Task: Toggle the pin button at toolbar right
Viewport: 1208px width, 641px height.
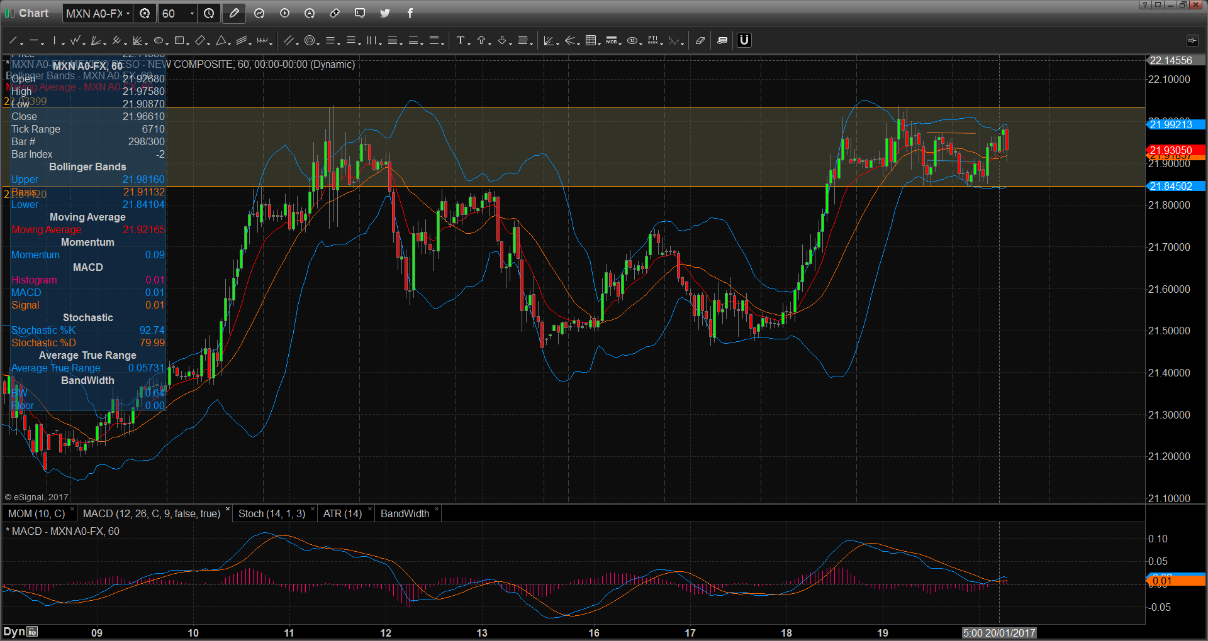Action: point(1192,41)
